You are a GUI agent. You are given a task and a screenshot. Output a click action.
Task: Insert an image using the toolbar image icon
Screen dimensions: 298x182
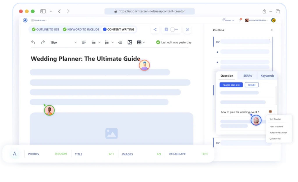(130, 42)
